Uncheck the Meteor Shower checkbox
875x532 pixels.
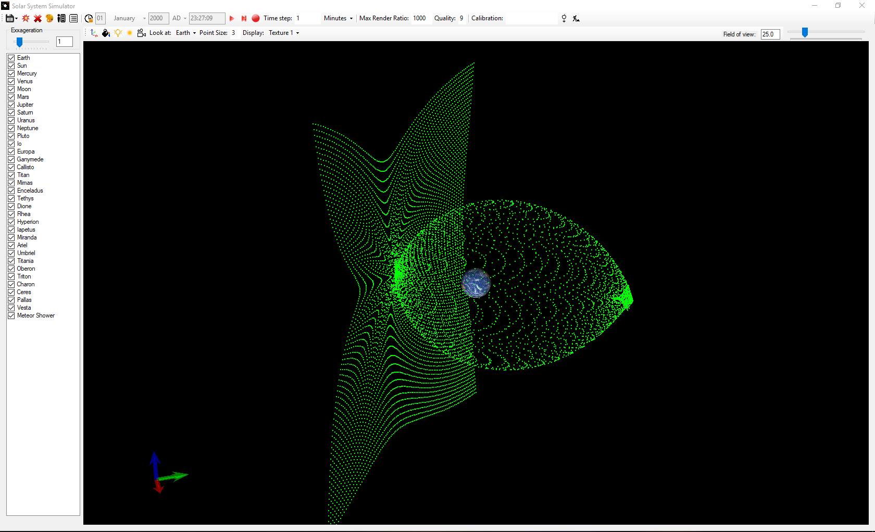pos(11,315)
